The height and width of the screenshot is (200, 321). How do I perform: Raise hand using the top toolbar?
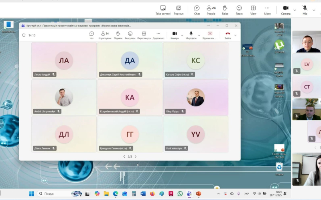pos(225,10)
